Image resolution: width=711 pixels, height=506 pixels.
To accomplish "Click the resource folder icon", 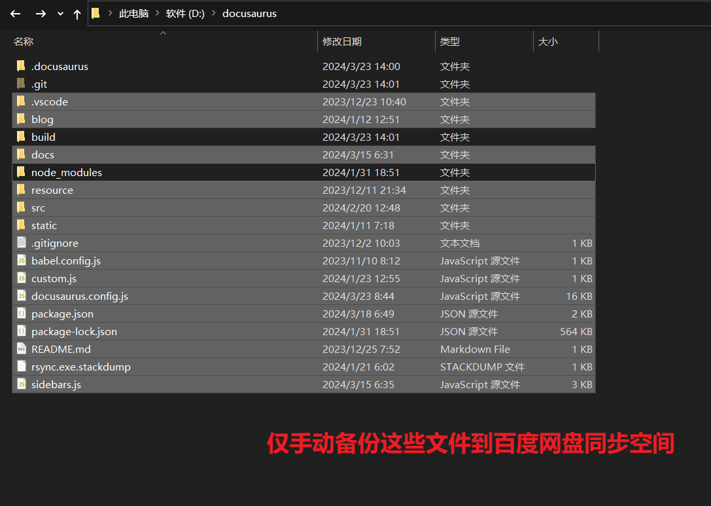I will 21,190.
